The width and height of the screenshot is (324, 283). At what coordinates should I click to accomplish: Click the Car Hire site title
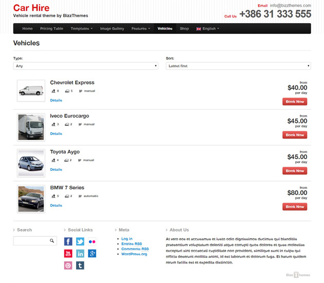pyautogui.click(x=31, y=8)
